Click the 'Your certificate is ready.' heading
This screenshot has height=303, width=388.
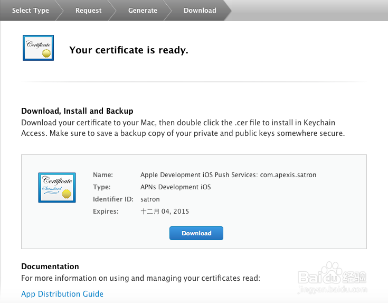pos(129,50)
